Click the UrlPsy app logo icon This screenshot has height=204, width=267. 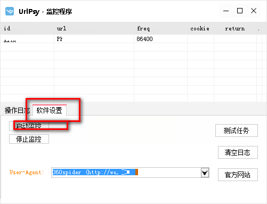click(x=10, y=11)
